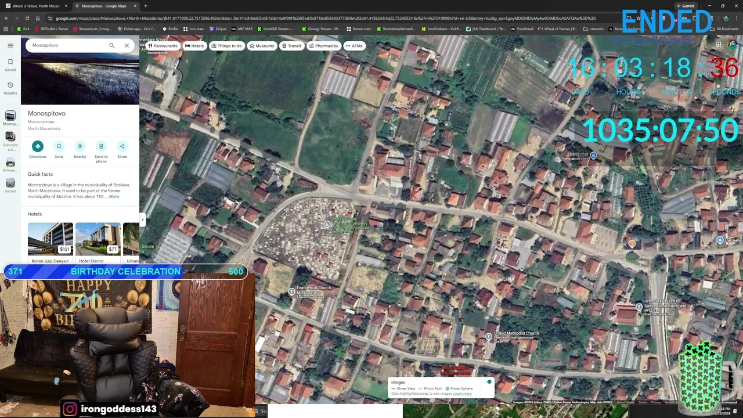Open the Fourthwall bookmark

[x=522, y=29]
